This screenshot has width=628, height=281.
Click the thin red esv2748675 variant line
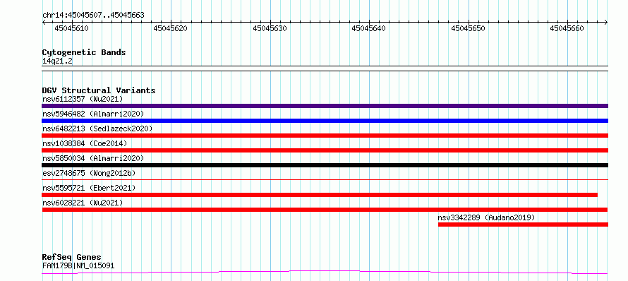click(325, 179)
